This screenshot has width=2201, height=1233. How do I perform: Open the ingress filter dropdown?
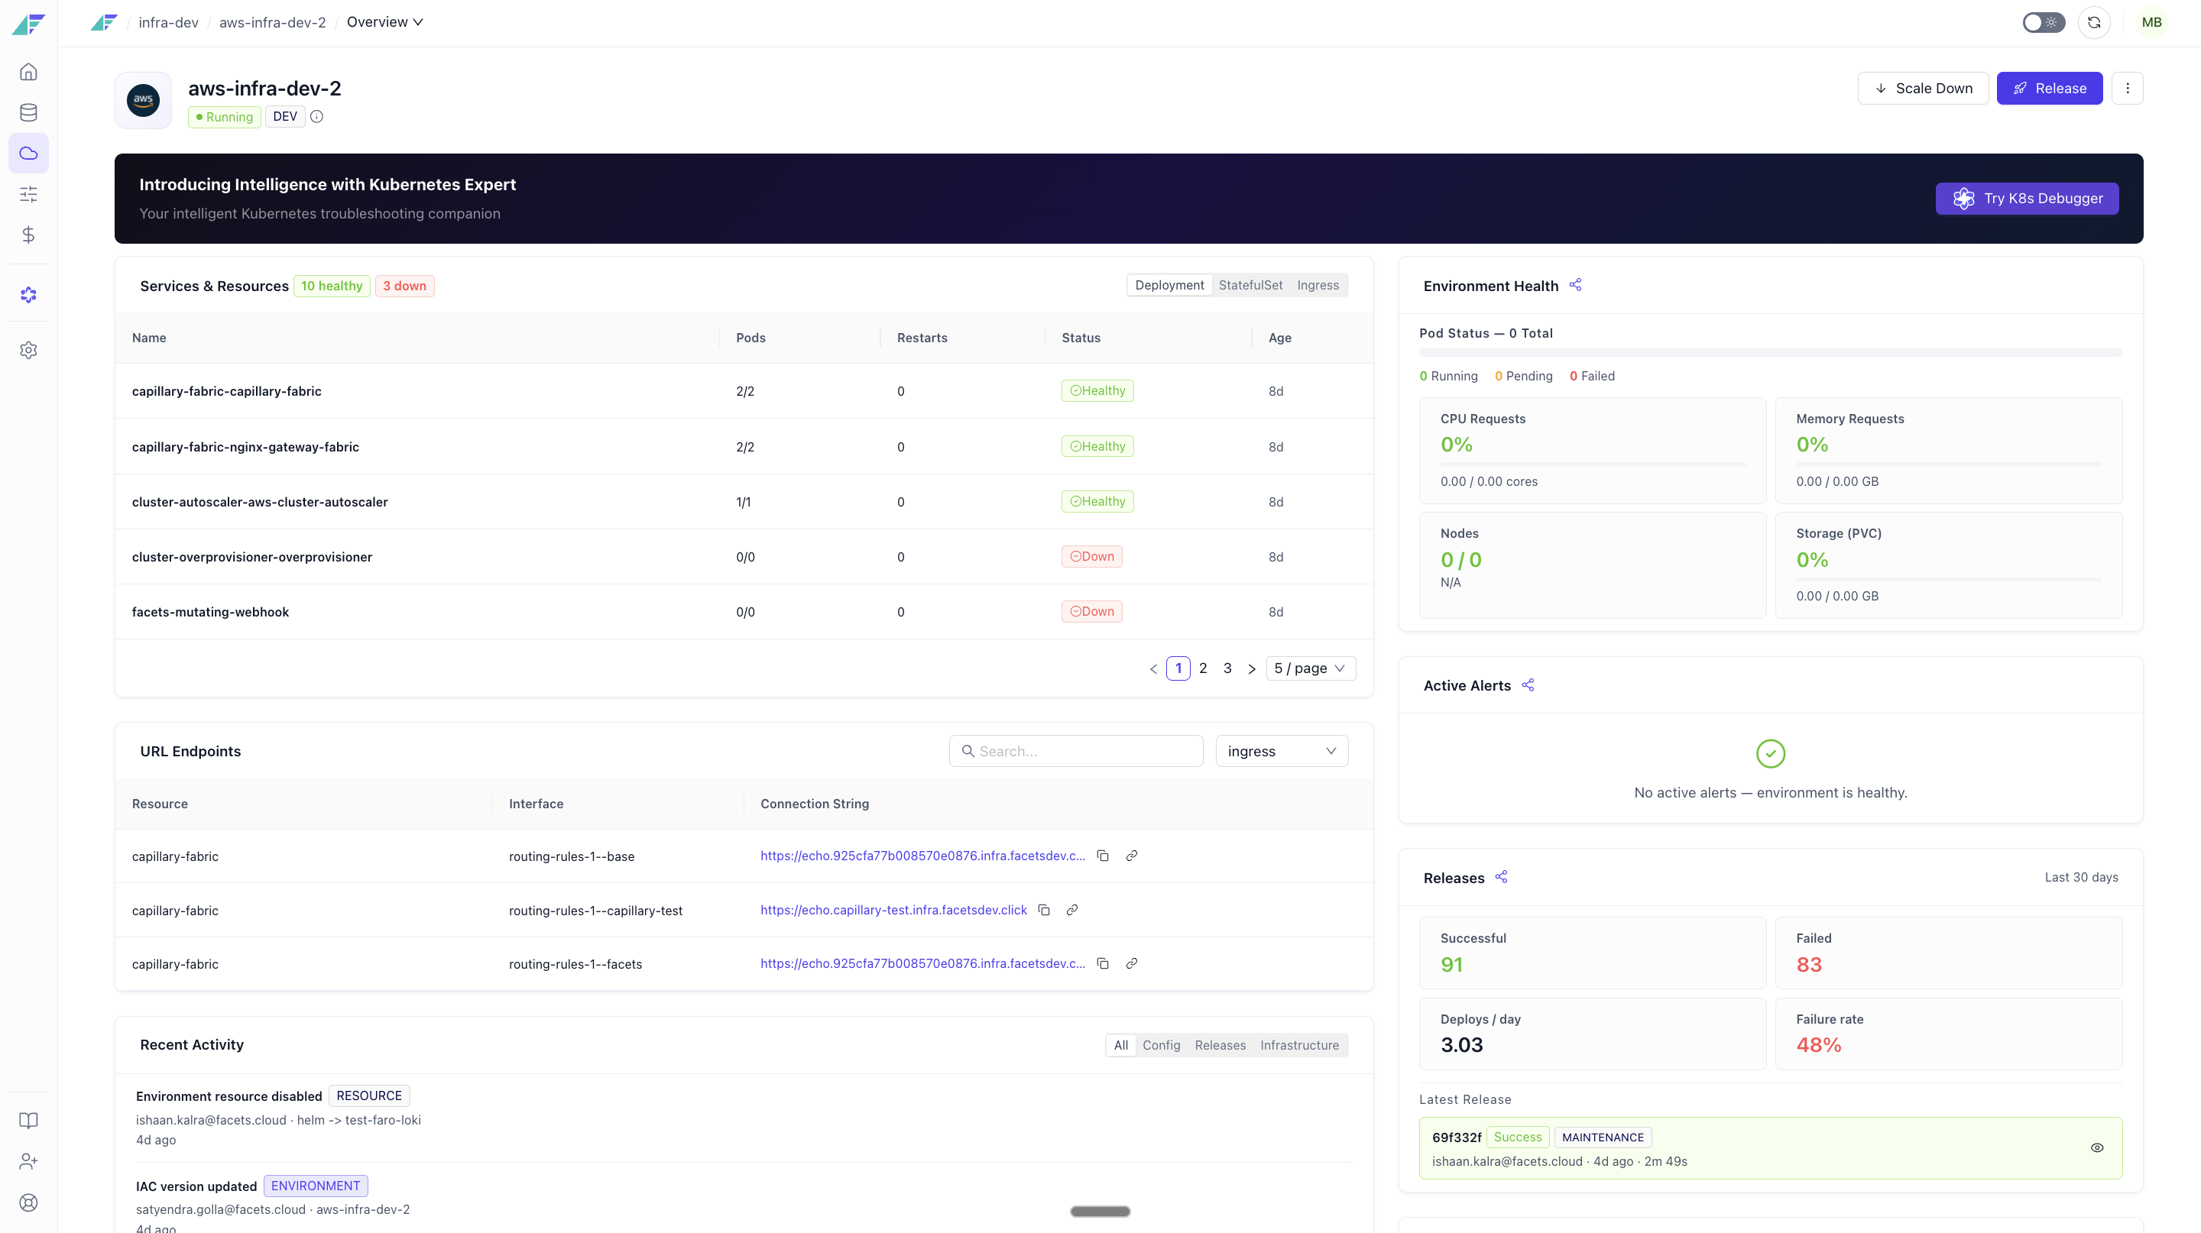click(1282, 752)
